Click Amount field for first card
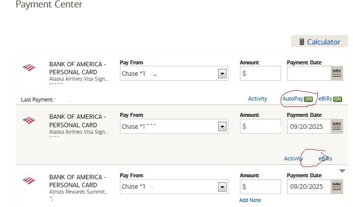Viewport: 353px width, 207px height. click(260, 73)
